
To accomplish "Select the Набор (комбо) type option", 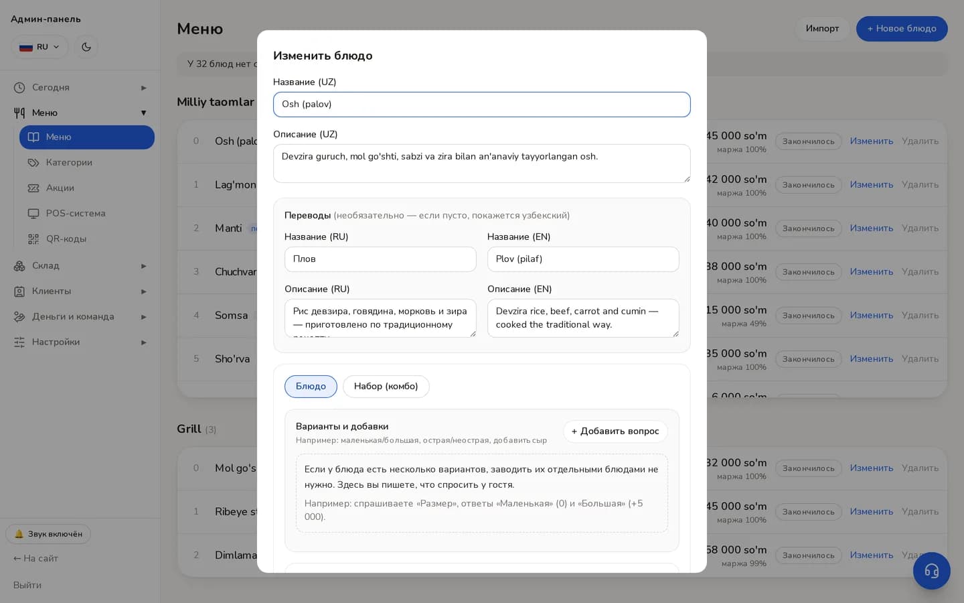I will (386, 387).
